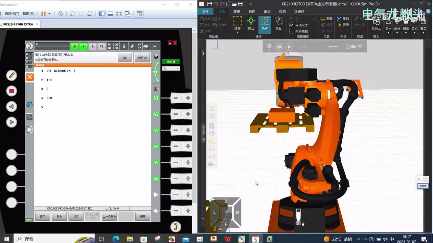Disable the 自动尺寸 checkbox
Image resolution: width=433 pixels, height=243 pixels.
tap(292, 25)
